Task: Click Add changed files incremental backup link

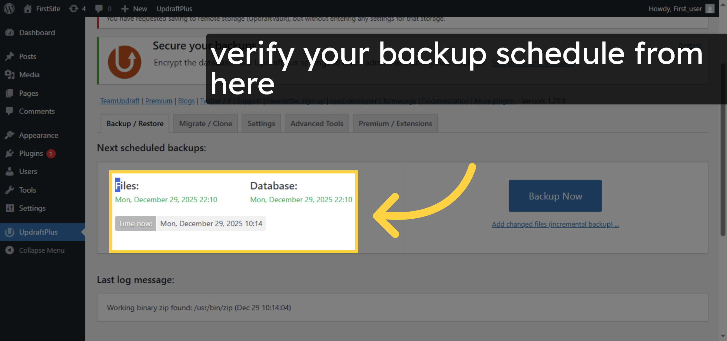Action: point(555,224)
